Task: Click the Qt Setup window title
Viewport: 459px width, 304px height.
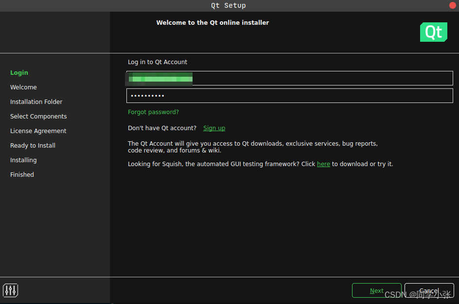Action: 229,5
